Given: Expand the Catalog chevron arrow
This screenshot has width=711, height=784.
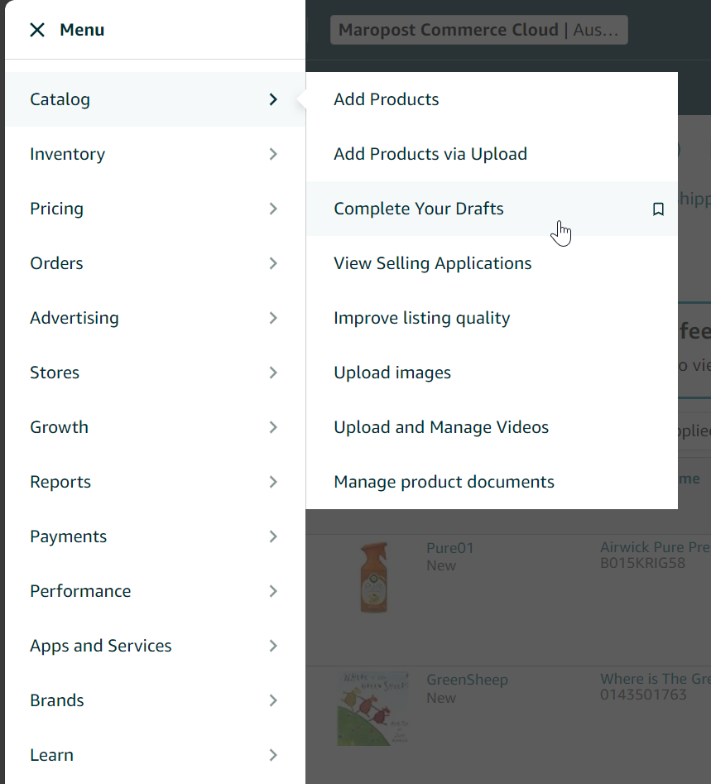Looking at the screenshot, I should pyautogui.click(x=273, y=99).
